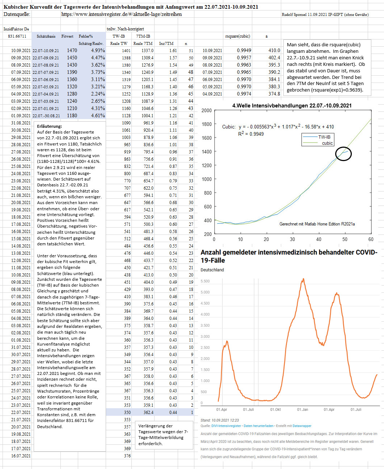Select the Reale TW cell 1090
This screenshot has width=384, height=469.
(126, 123)
